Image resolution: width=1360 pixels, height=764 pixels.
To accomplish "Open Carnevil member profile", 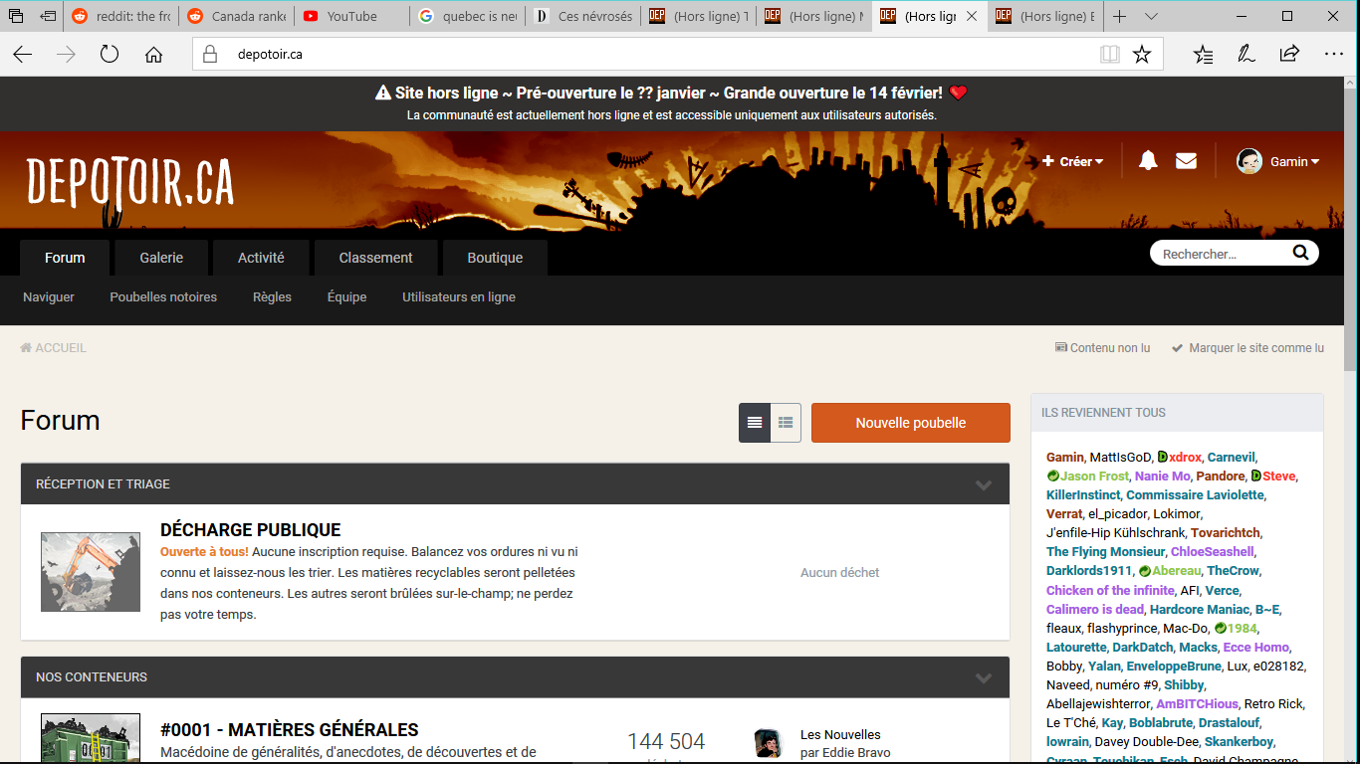I will click(1231, 457).
